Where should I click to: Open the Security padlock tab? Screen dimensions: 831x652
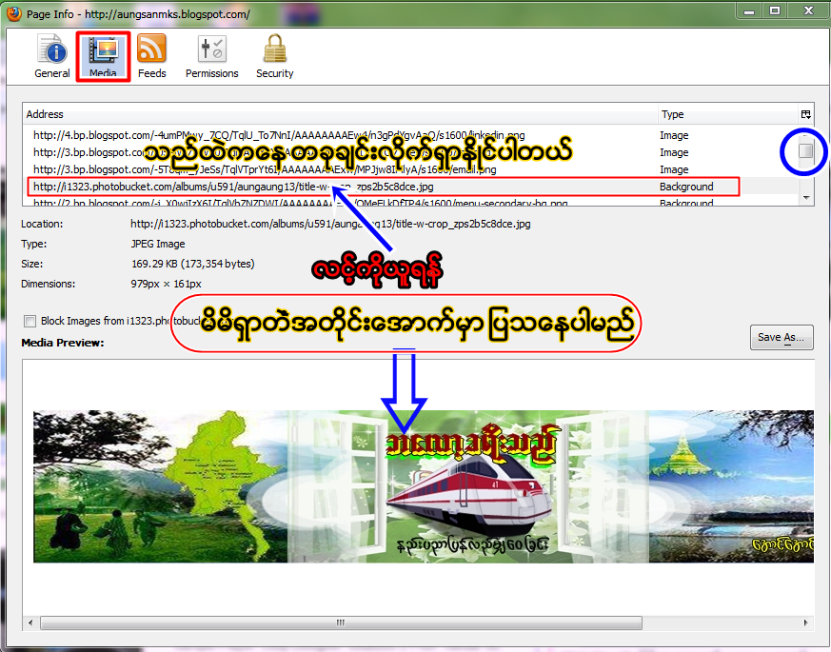274,56
